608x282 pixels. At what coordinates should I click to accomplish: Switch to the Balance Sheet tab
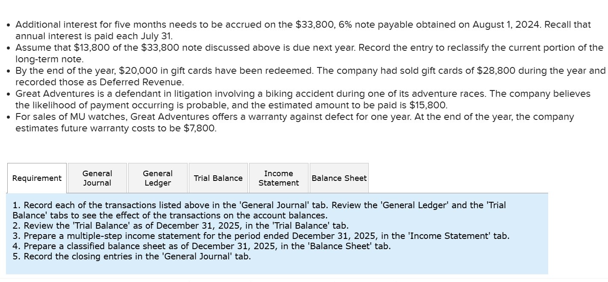point(339,177)
